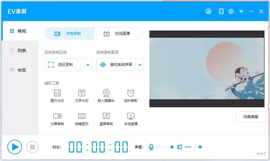The image size is (270, 161).
Task: Click the recording preview thumbnail
Action: coord(207,69)
